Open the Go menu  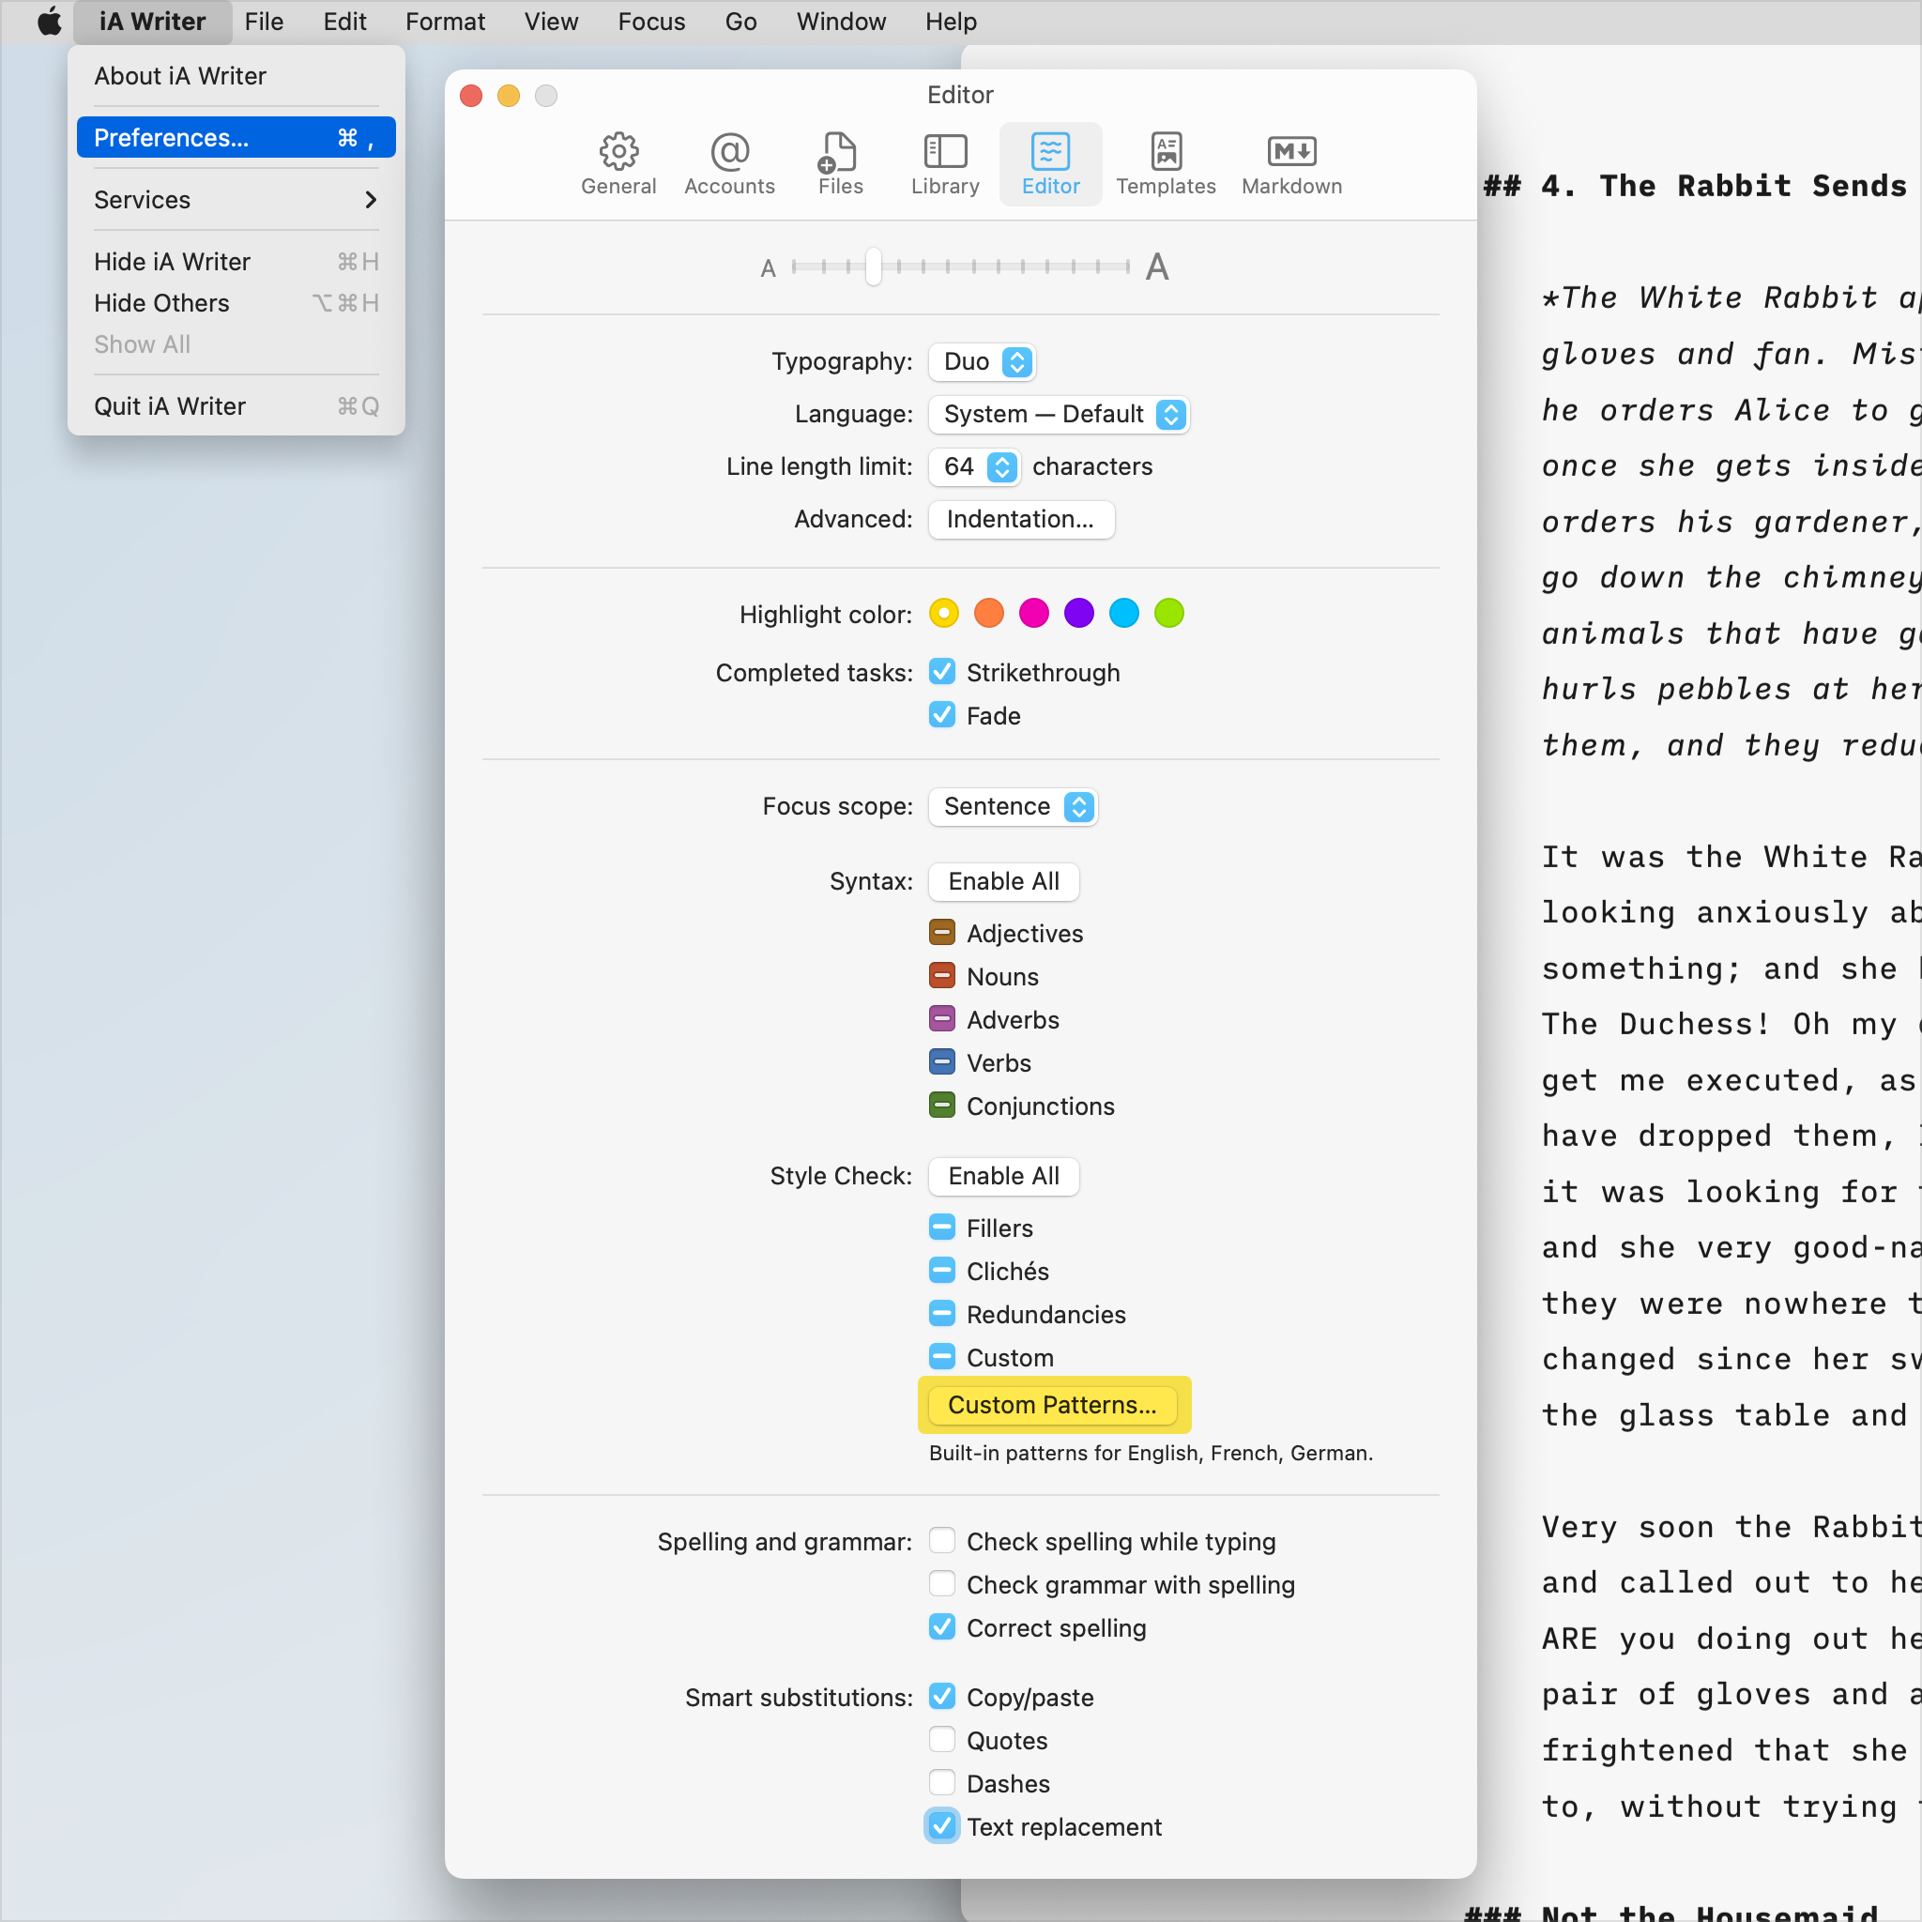pos(740,22)
